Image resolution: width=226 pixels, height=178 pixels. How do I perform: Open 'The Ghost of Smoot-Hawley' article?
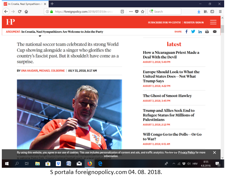point(167,96)
